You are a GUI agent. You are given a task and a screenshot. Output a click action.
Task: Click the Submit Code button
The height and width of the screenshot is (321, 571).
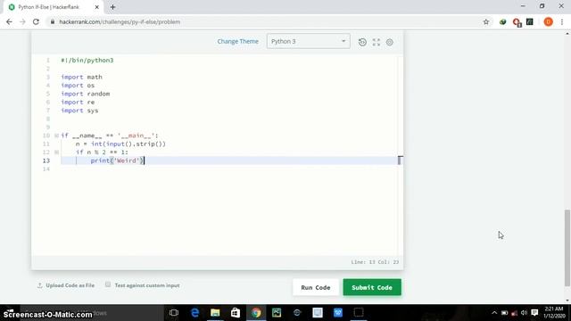(372, 287)
